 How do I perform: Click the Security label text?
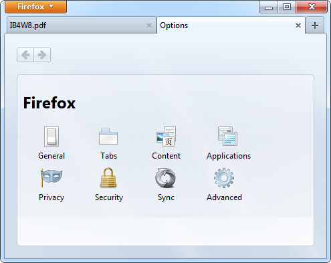tap(109, 197)
